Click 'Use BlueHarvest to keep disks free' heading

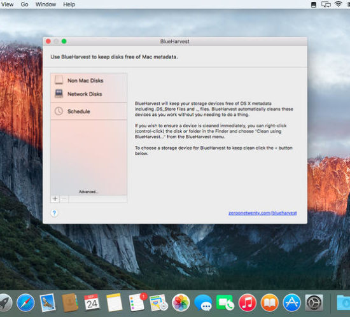tap(114, 57)
